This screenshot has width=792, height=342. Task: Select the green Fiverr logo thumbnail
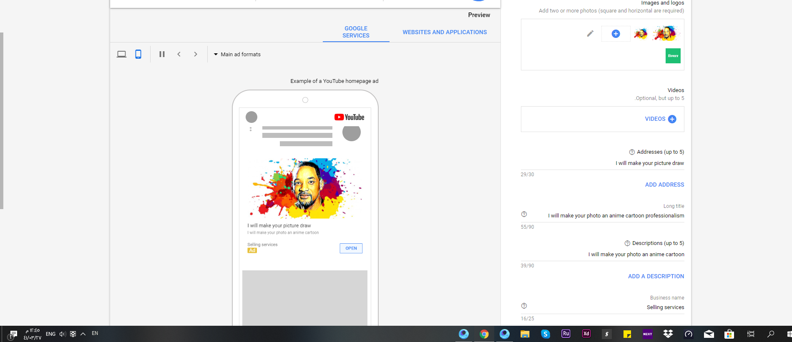(x=673, y=56)
